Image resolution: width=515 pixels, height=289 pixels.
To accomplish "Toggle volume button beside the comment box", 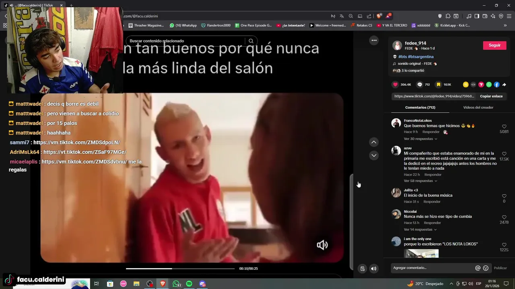I will pos(374,269).
